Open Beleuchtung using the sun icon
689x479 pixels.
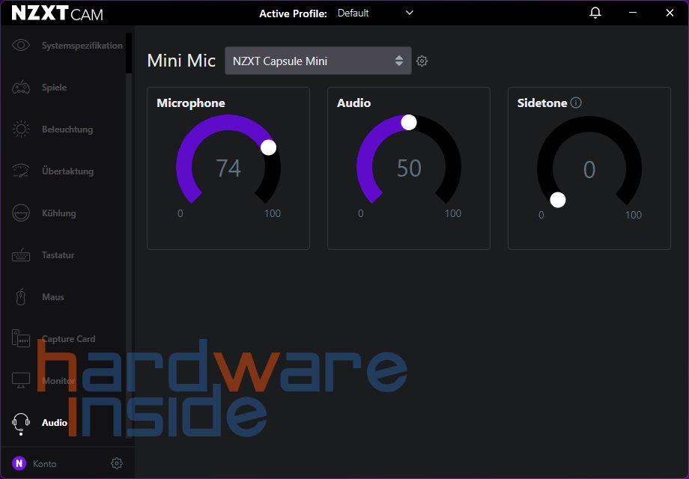pyautogui.click(x=21, y=129)
